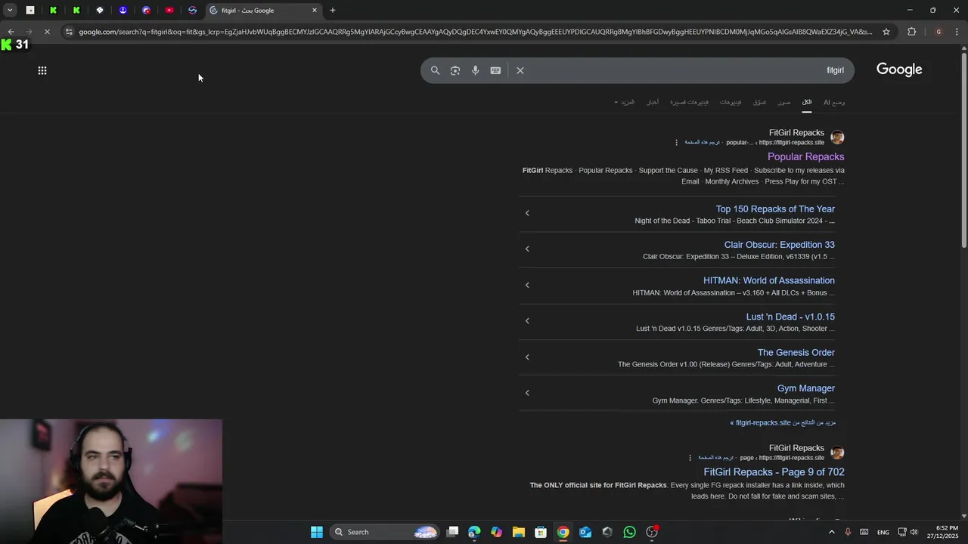Open Lust 'n Dead - v1.0.15 link

tap(790, 317)
